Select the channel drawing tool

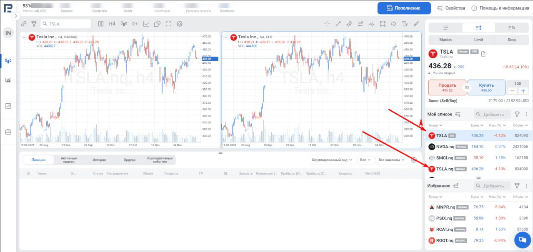coord(349,24)
